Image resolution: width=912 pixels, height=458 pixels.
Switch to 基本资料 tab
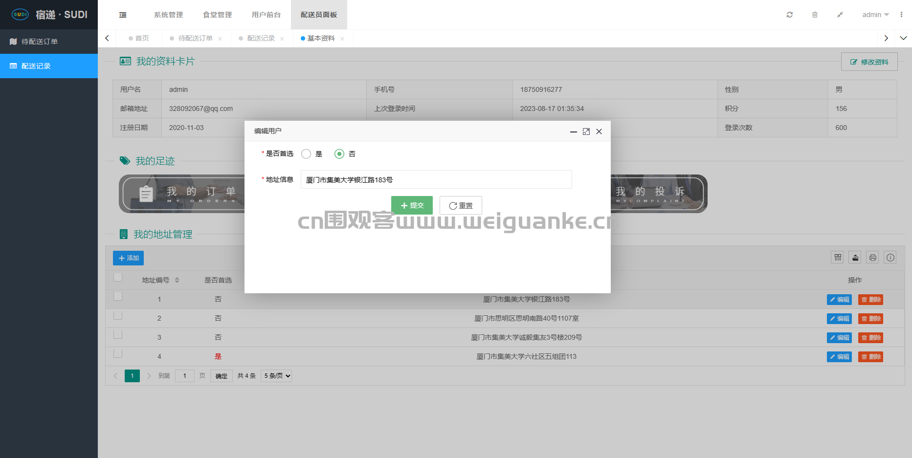(321, 38)
